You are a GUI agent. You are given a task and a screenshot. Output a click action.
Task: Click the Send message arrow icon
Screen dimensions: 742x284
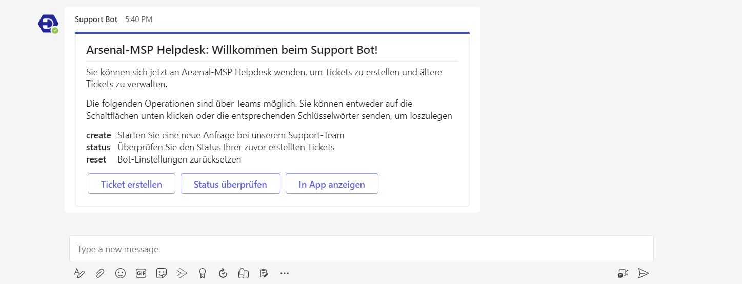(644, 273)
